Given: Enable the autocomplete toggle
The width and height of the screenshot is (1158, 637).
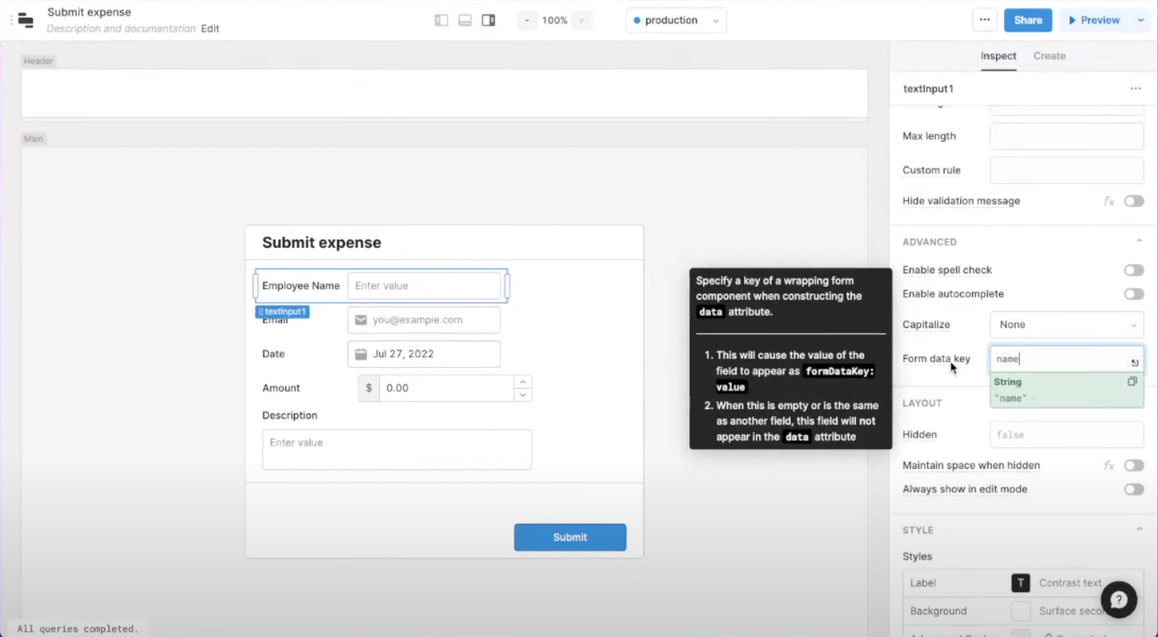Looking at the screenshot, I should click(x=1133, y=294).
